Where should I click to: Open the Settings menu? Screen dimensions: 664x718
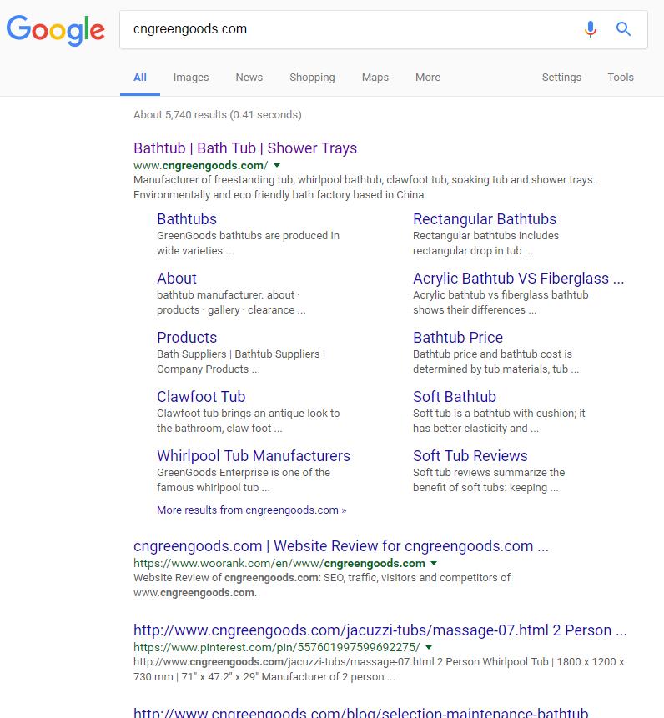coord(561,78)
